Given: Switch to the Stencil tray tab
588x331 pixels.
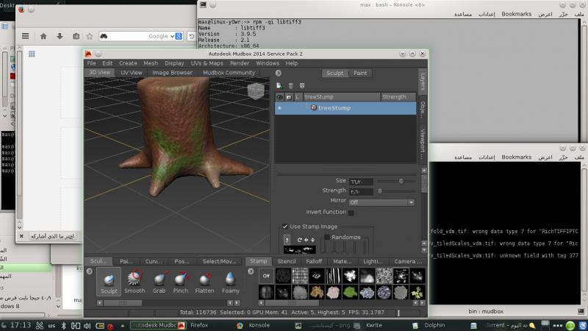Looking at the screenshot, I should coord(287,261).
